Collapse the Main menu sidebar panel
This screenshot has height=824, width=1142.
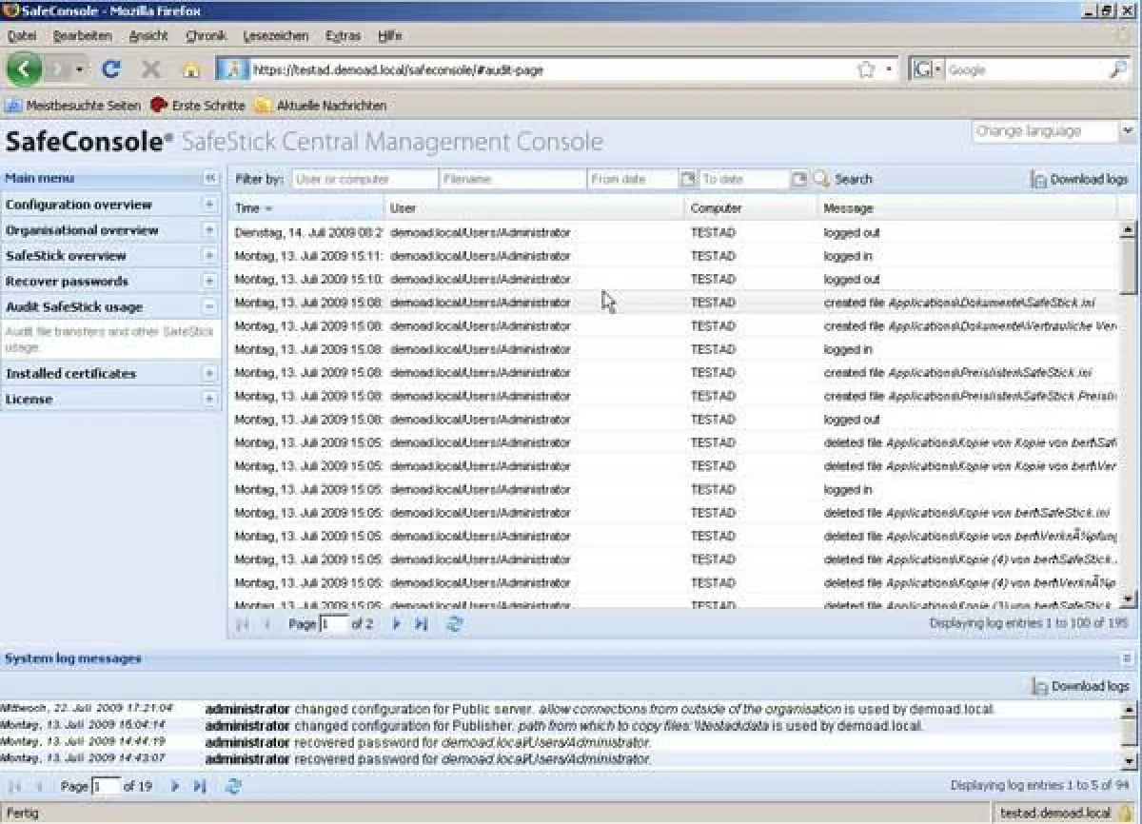[209, 179]
